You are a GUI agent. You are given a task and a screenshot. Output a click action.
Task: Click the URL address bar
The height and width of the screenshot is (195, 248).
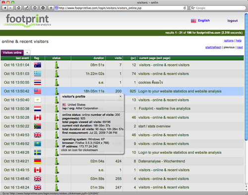(x=121, y=8)
